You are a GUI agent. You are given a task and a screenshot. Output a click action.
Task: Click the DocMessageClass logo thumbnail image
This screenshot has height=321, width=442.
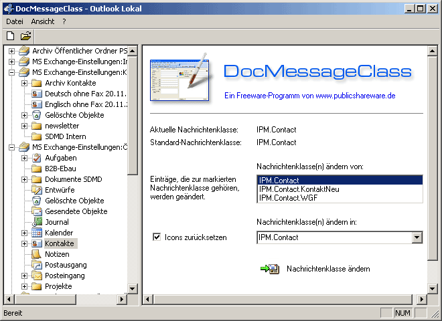click(x=181, y=78)
